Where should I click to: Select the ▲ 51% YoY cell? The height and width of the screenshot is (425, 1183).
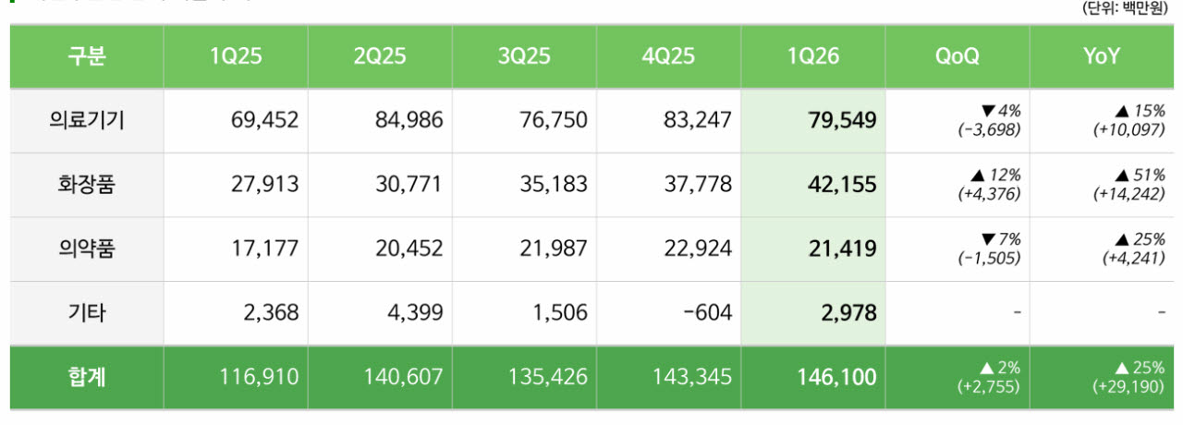coord(1102,185)
